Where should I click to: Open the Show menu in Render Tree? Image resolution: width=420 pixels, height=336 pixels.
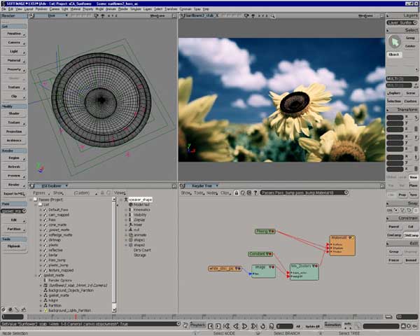(x=186, y=192)
